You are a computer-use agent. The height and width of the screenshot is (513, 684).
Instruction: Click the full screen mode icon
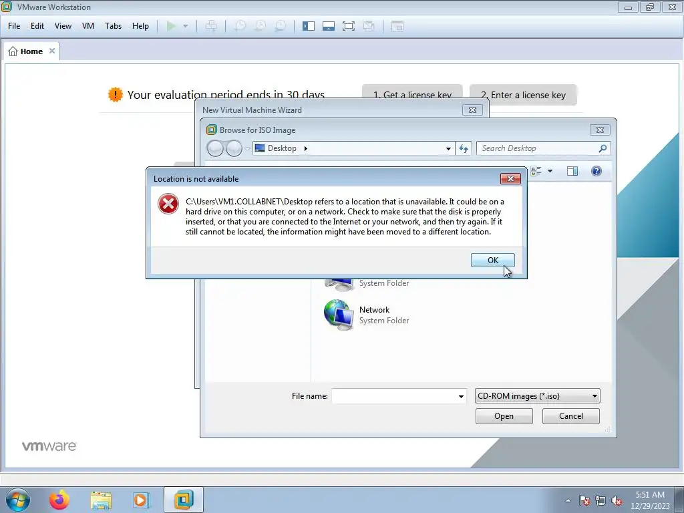[x=349, y=26]
